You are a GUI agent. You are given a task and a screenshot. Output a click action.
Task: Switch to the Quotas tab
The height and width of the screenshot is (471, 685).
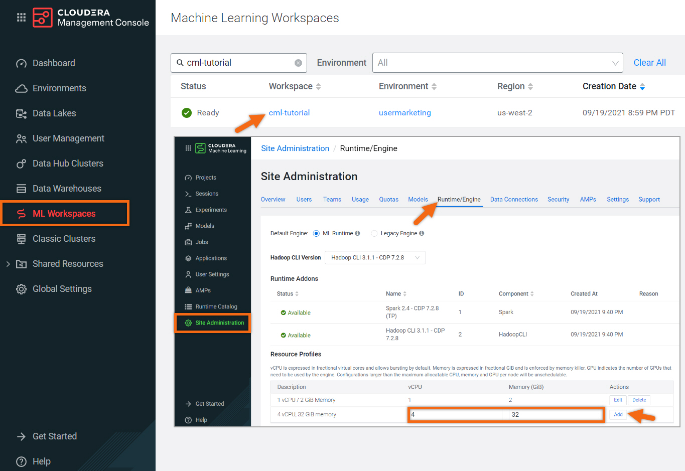(x=389, y=200)
